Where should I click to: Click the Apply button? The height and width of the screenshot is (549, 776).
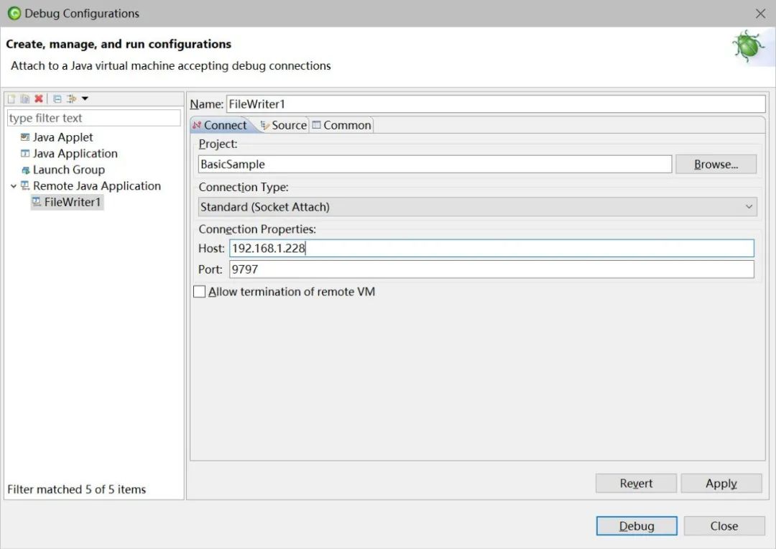[721, 484]
